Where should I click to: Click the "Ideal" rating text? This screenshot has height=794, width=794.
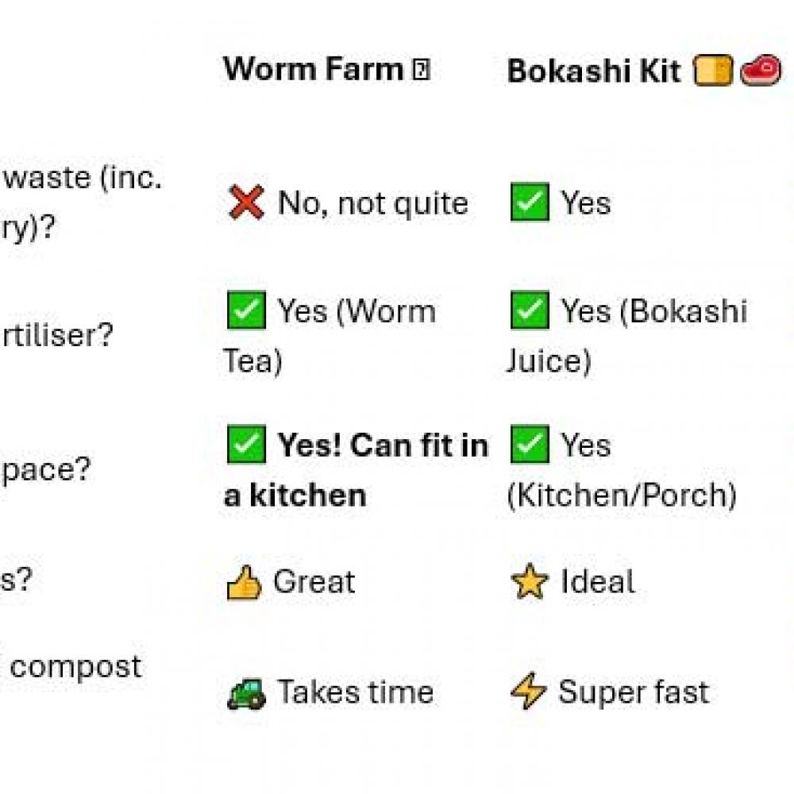click(597, 583)
